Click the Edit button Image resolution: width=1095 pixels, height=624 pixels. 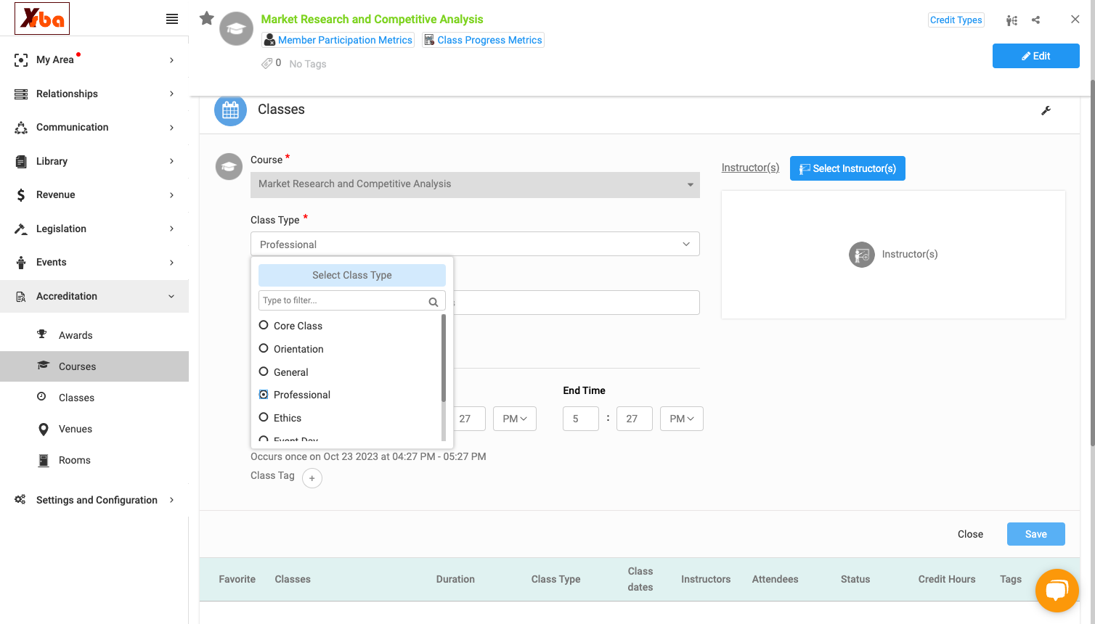[1035, 56]
